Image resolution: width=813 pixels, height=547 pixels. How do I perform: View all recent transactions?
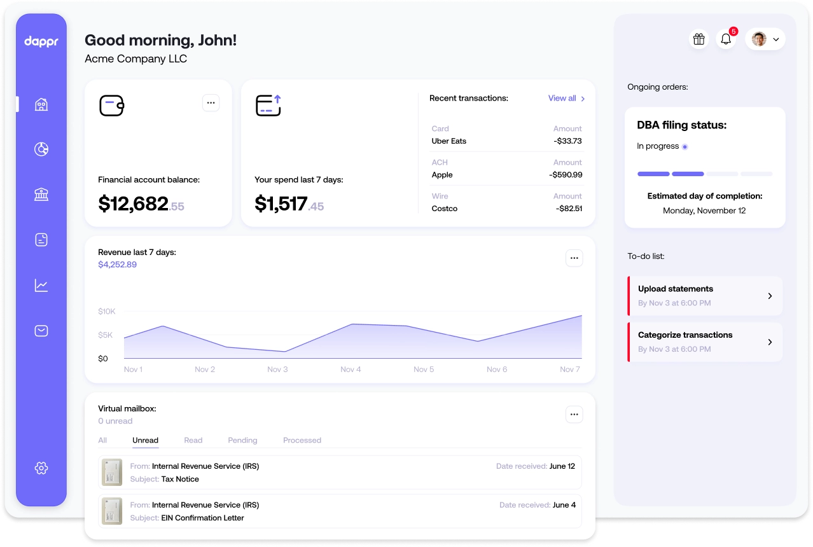coord(566,99)
